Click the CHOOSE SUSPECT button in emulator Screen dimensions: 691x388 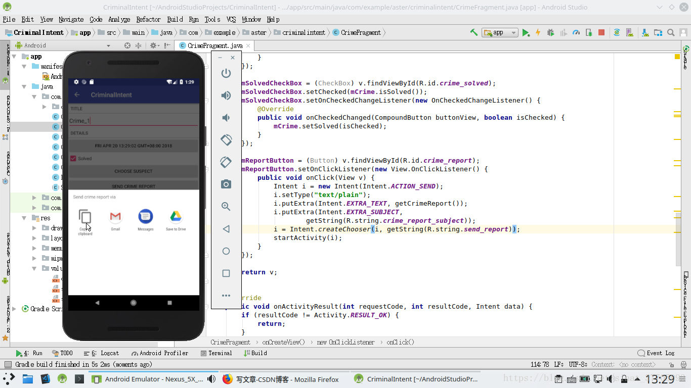click(134, 171)
